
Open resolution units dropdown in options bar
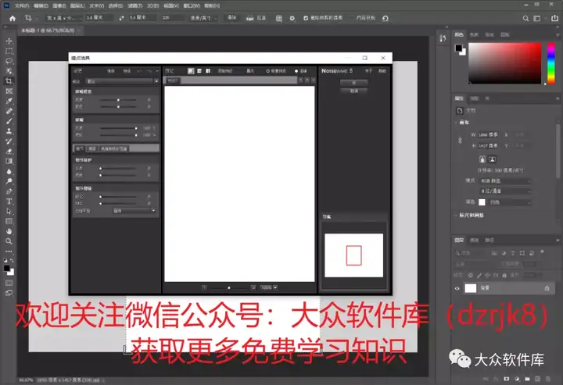(203, 18)
